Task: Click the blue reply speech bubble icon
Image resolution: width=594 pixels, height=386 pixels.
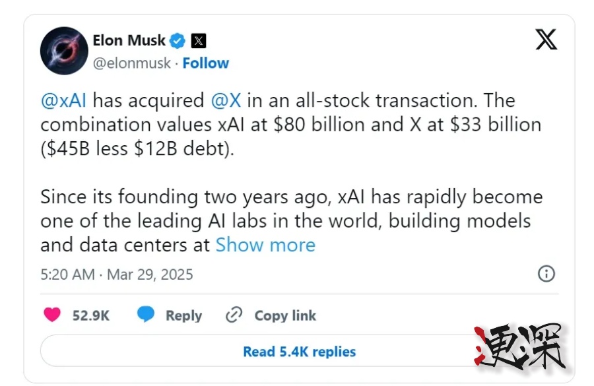Action: 146,315
